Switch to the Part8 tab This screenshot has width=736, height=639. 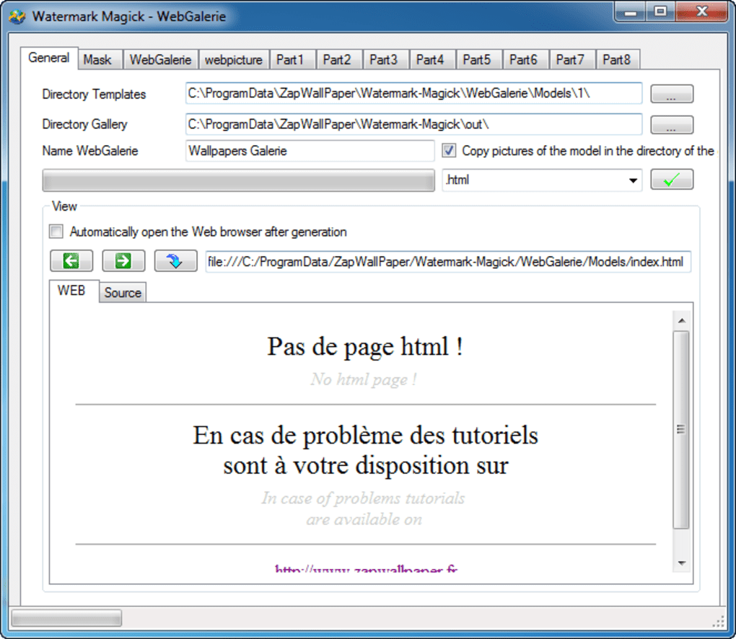click(617, 60)
